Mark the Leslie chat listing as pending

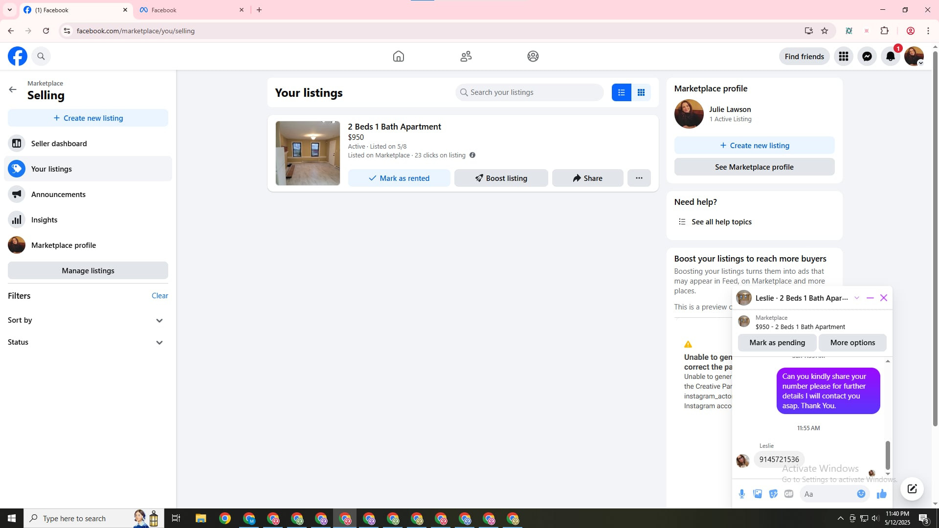point(777,342)
